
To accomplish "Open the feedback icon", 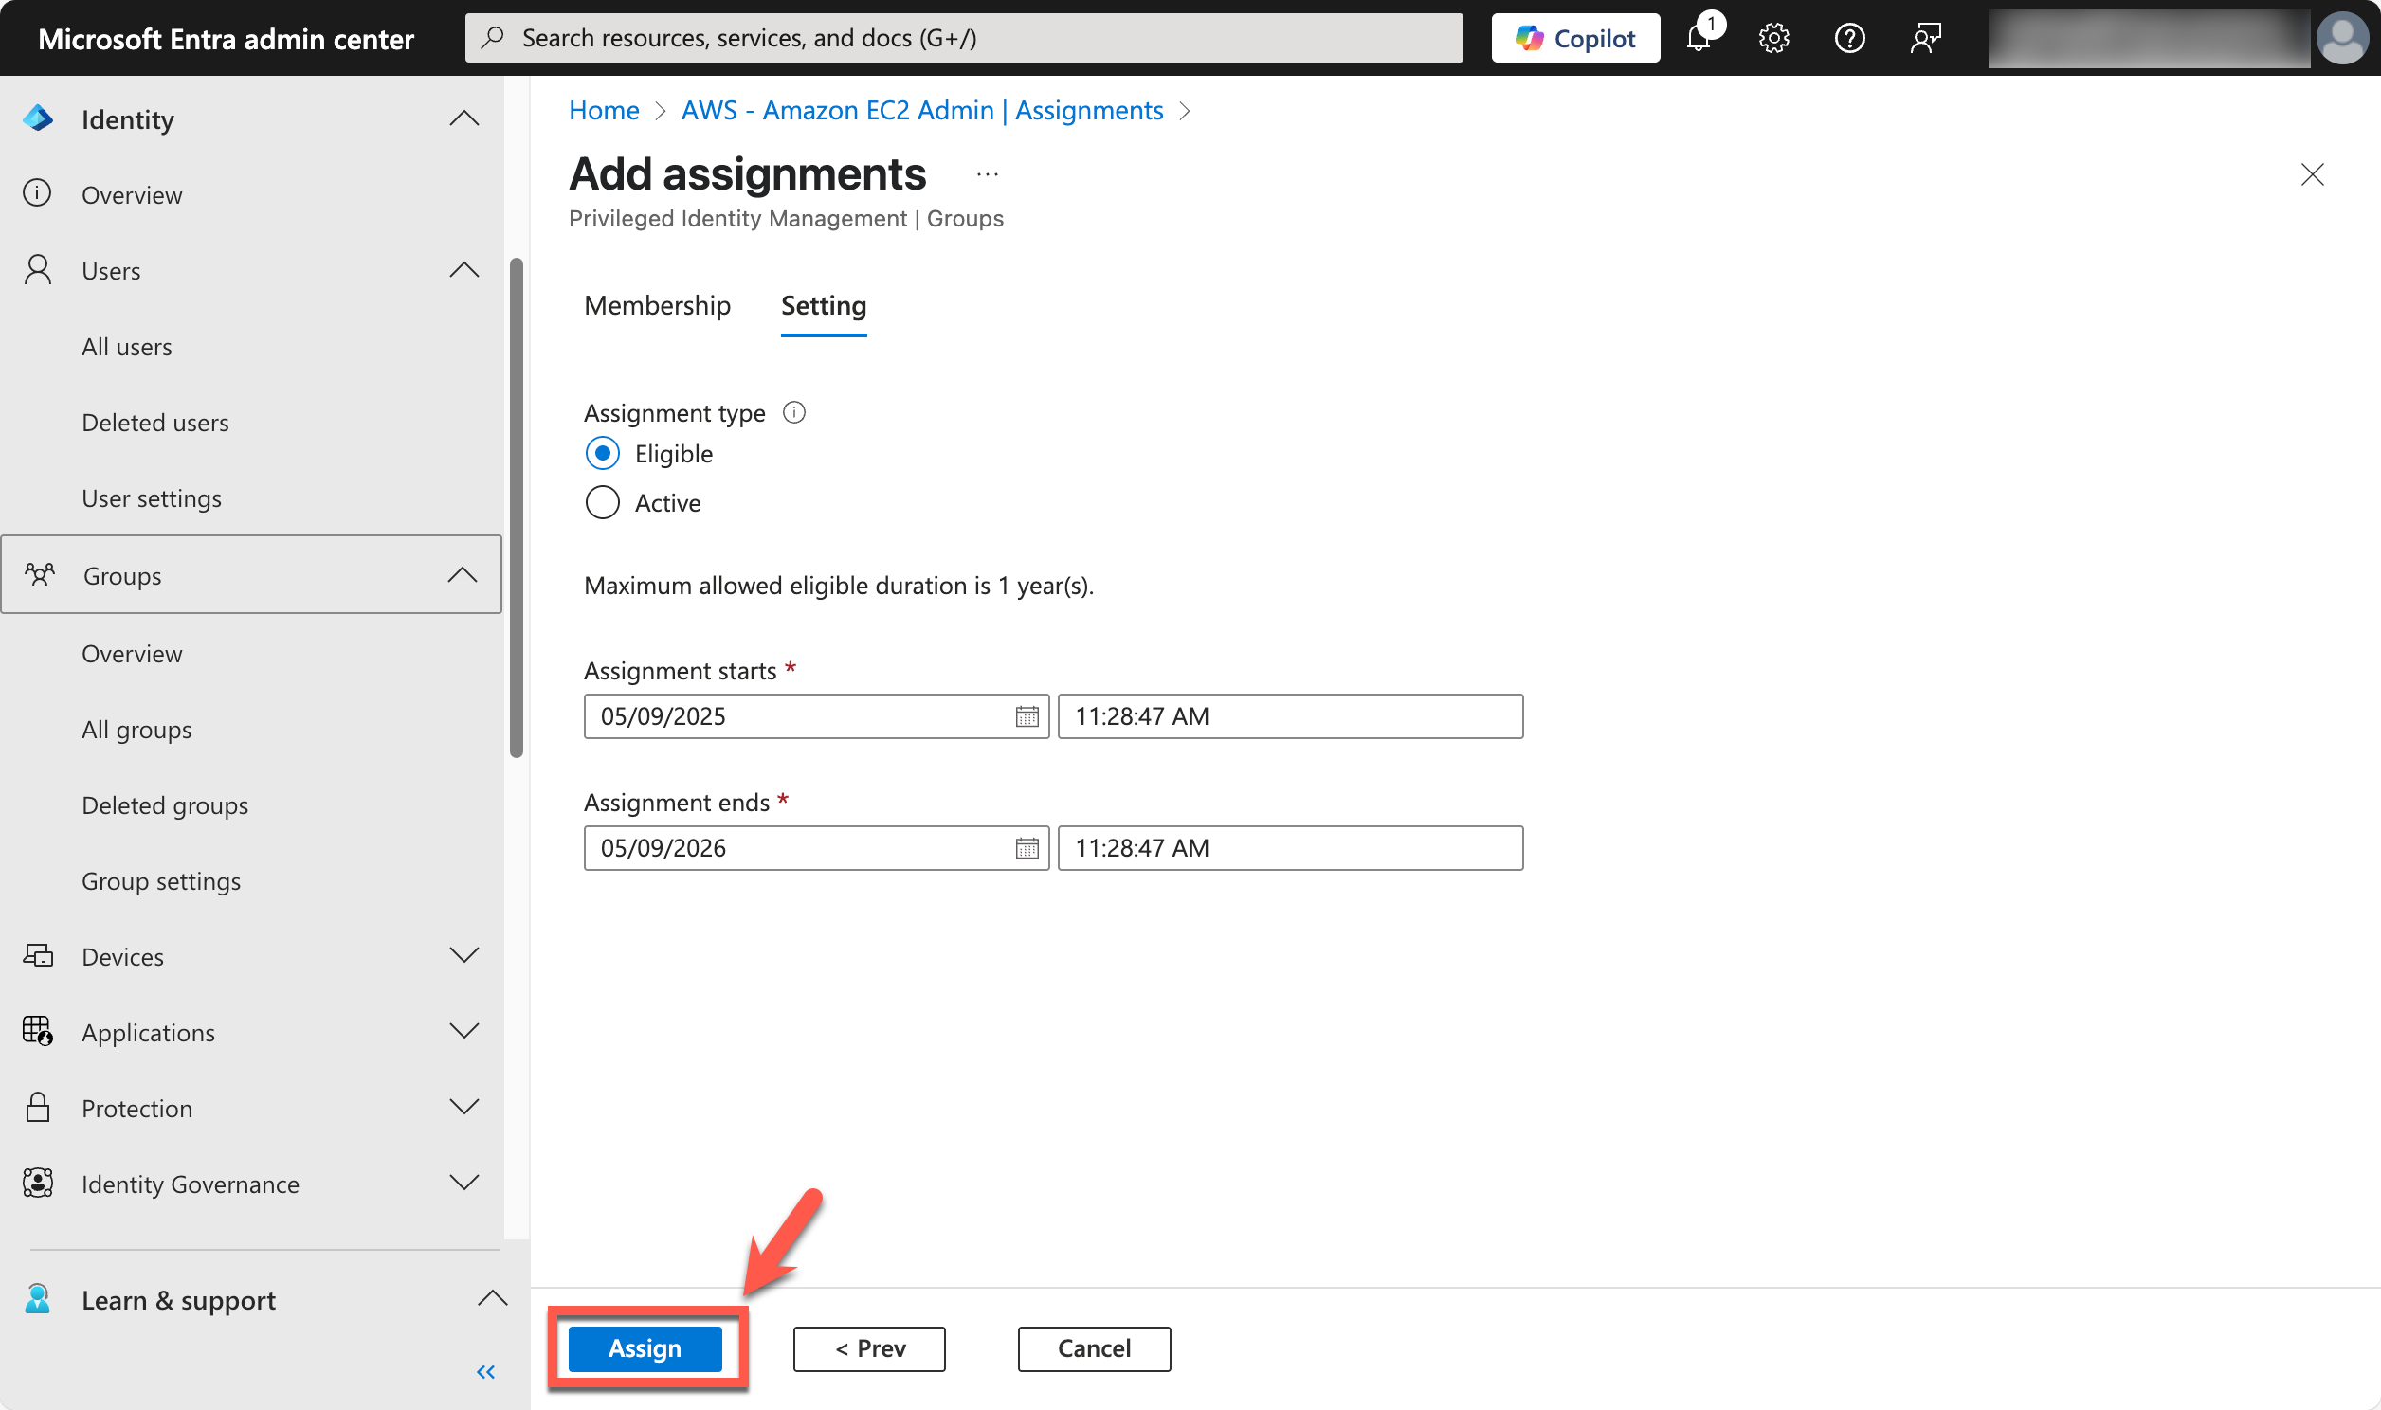I will pos(1925,38).
